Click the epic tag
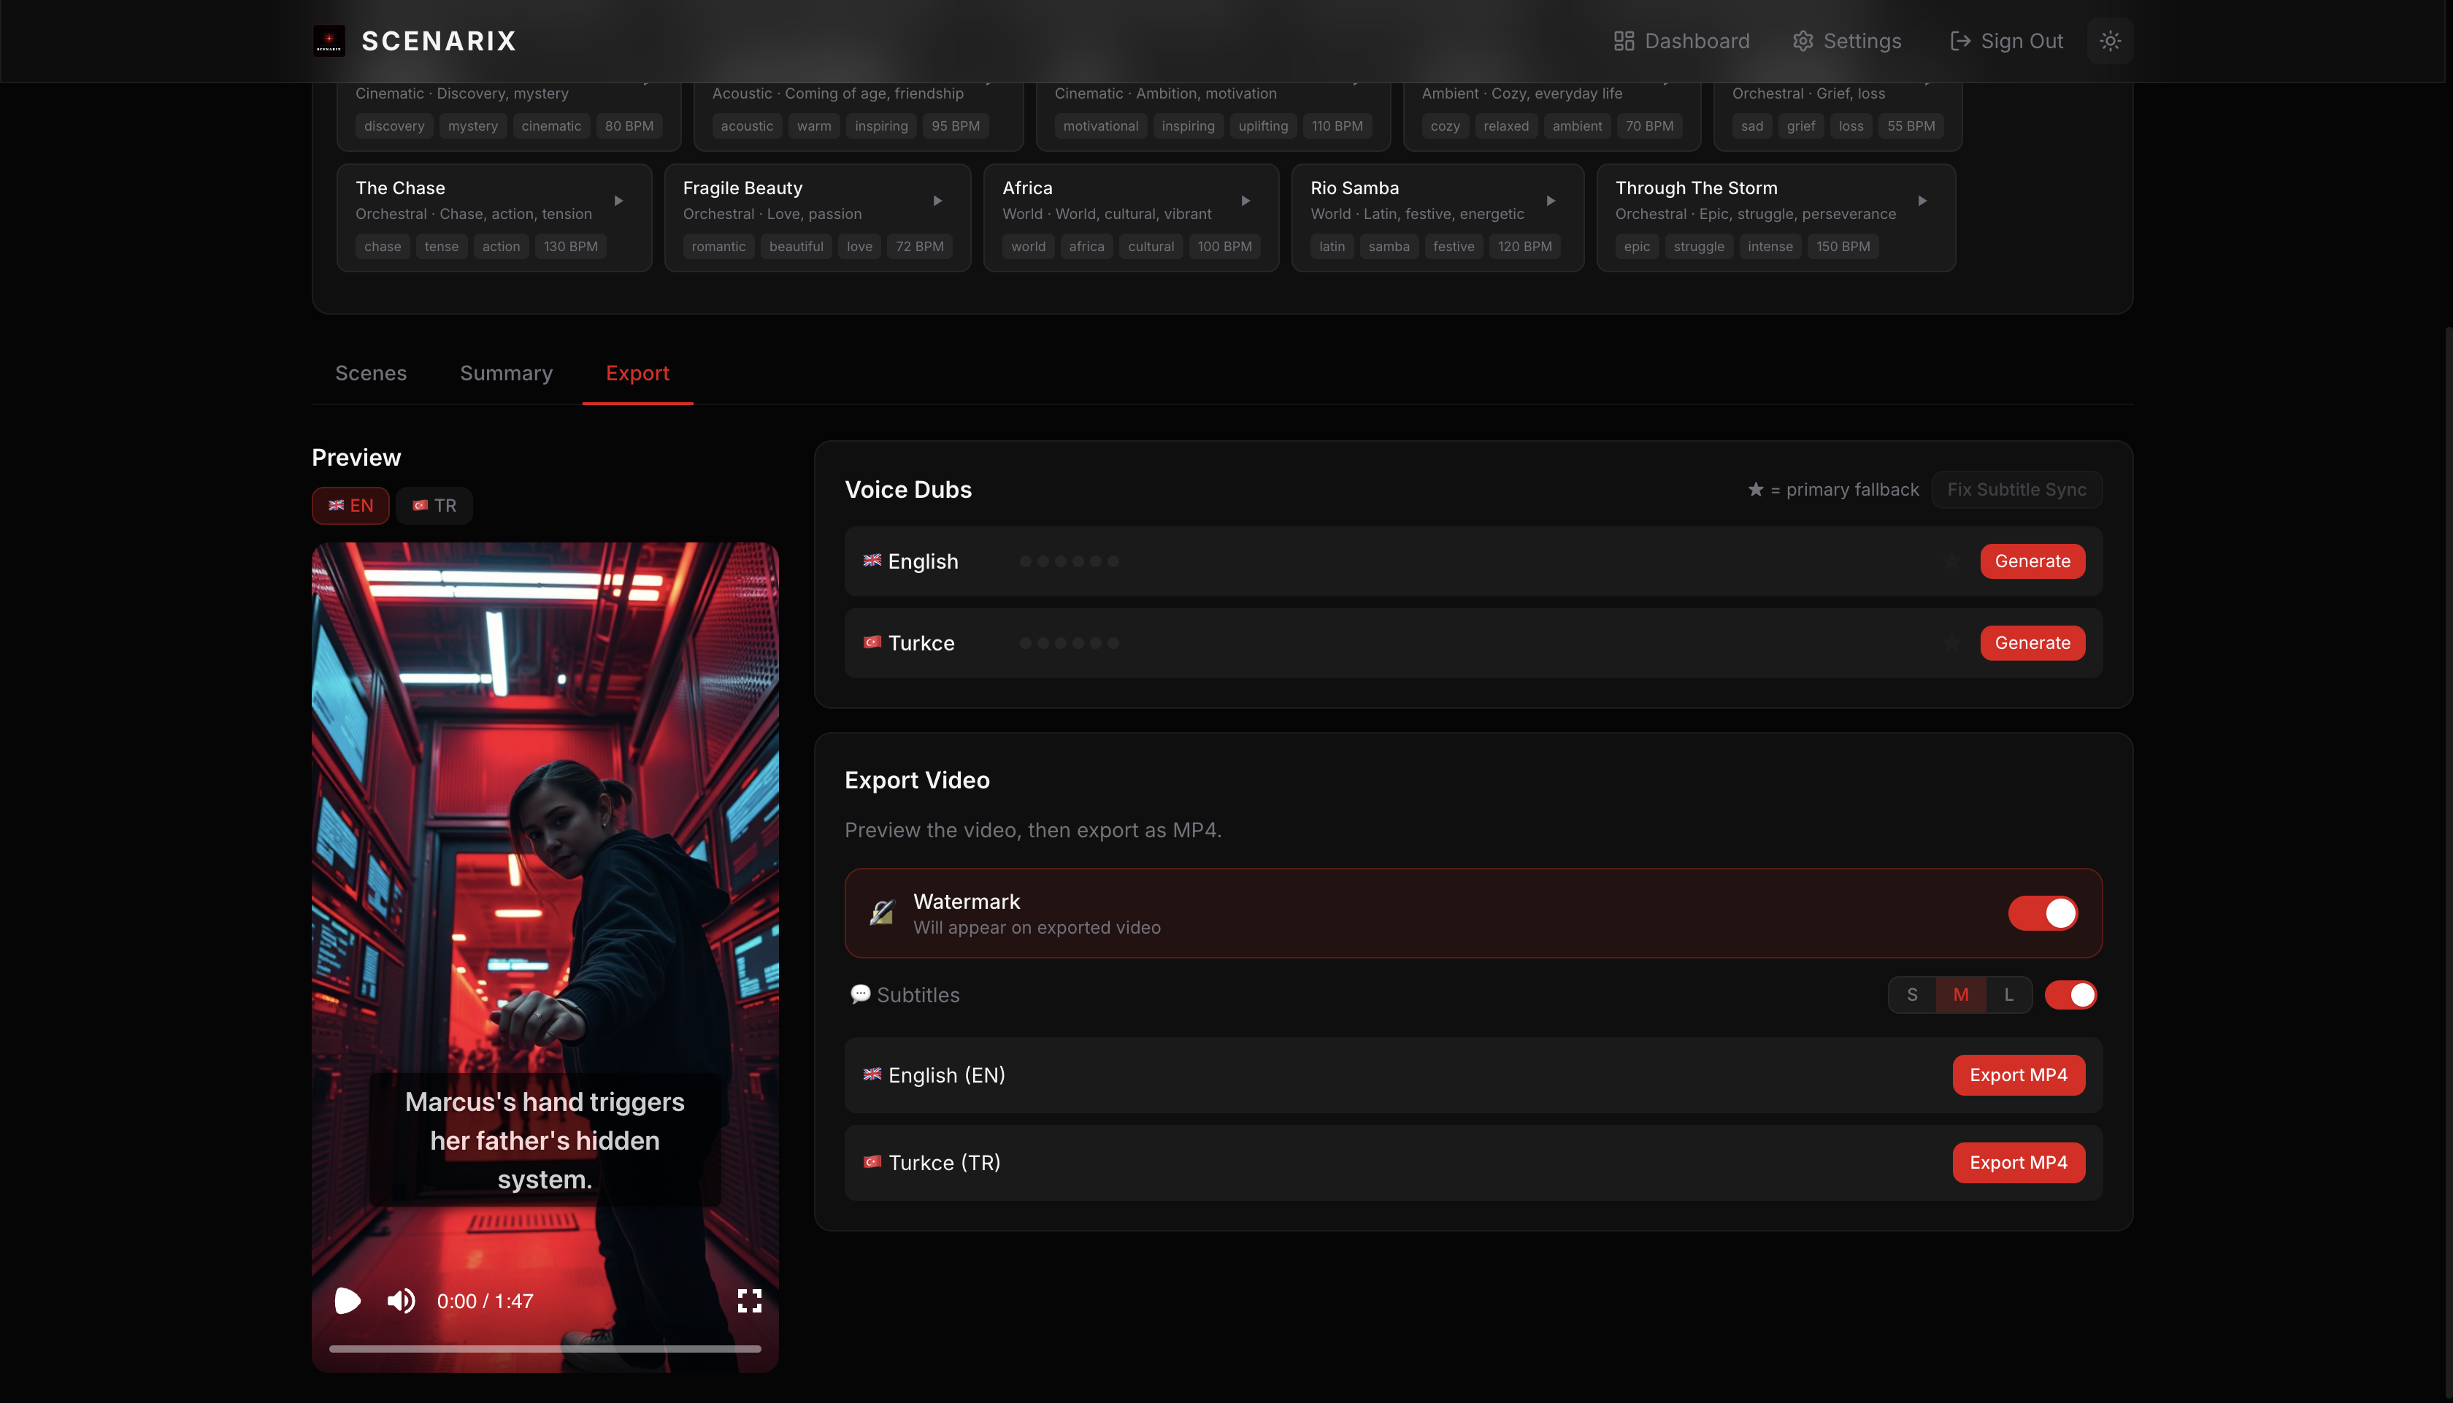Screen dimensions: 2453x1403 1636,247
